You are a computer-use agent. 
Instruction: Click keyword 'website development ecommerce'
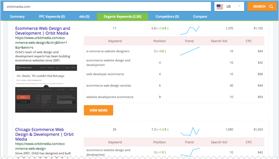(x=110, y=97)
